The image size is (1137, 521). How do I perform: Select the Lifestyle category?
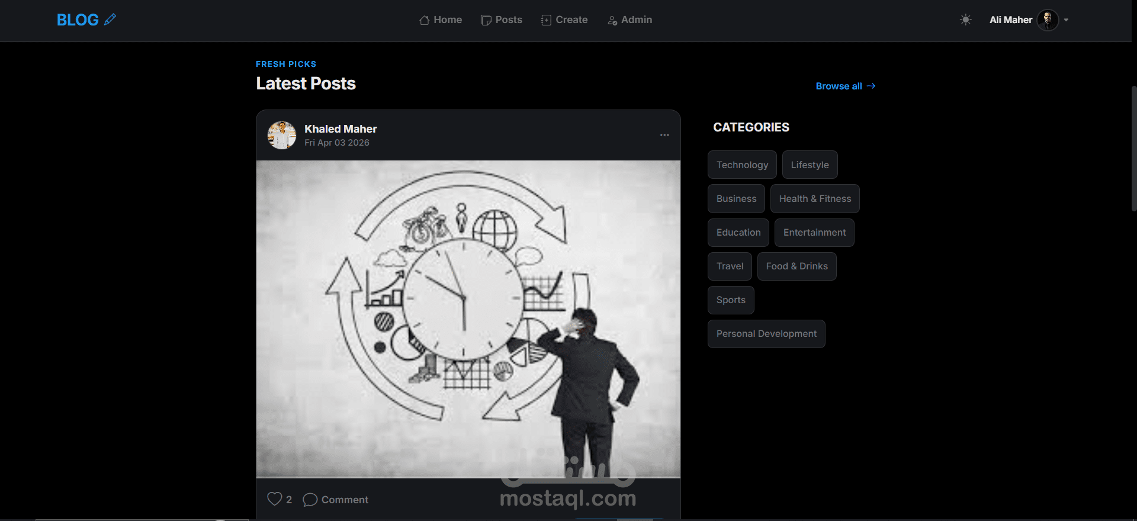(x=810, y=165)
